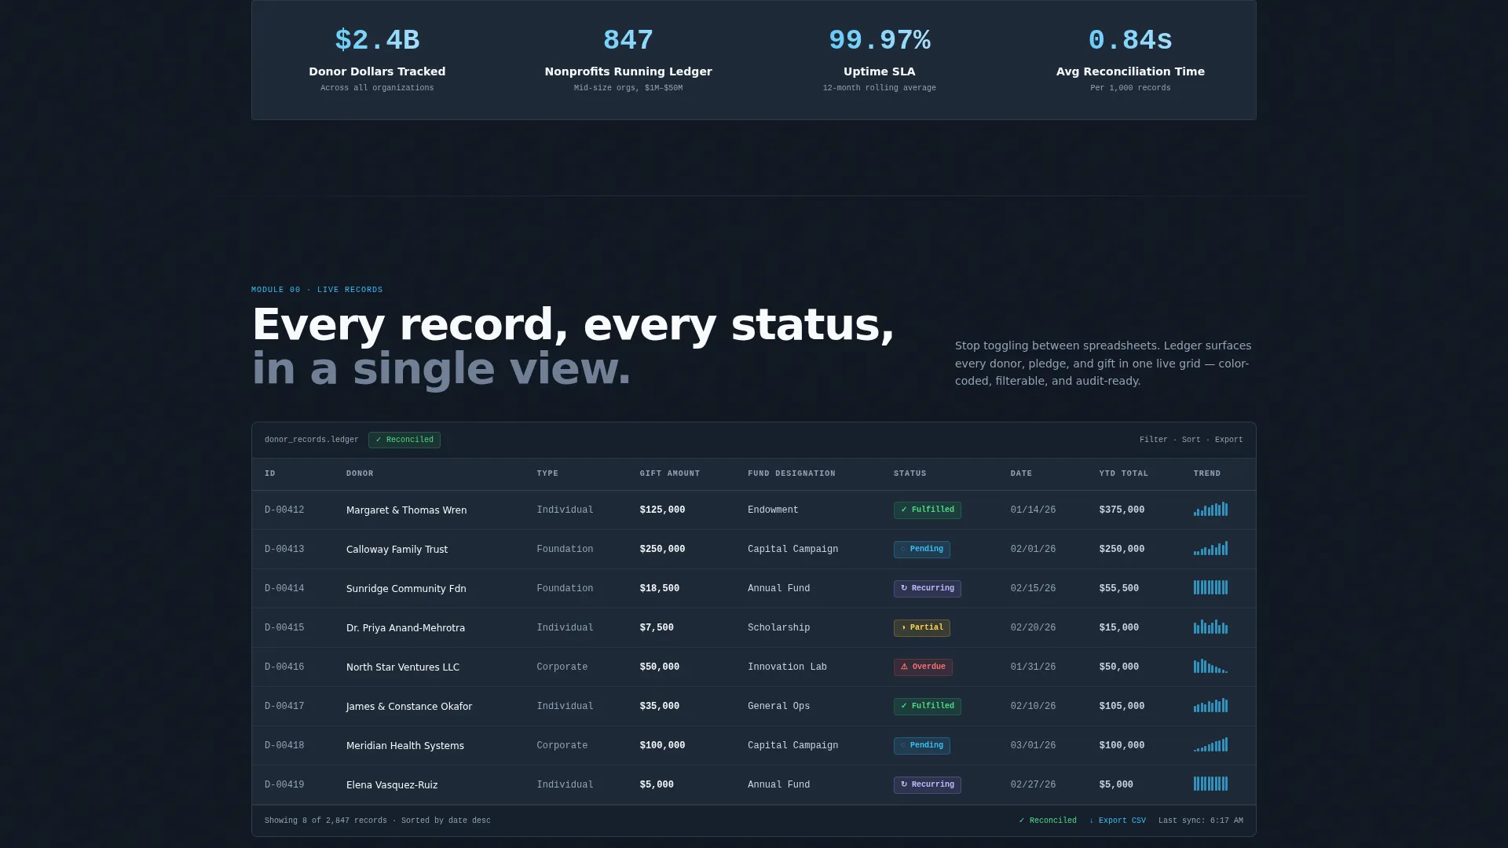Click the donor_records.ledger file name
This screenshot has width=1508, height=848.
tap(311, 440)
